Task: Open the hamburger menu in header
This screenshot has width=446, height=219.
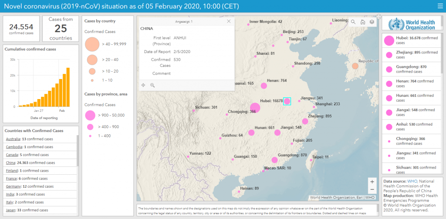Action: pyautogui.click(x=440, y=6)
